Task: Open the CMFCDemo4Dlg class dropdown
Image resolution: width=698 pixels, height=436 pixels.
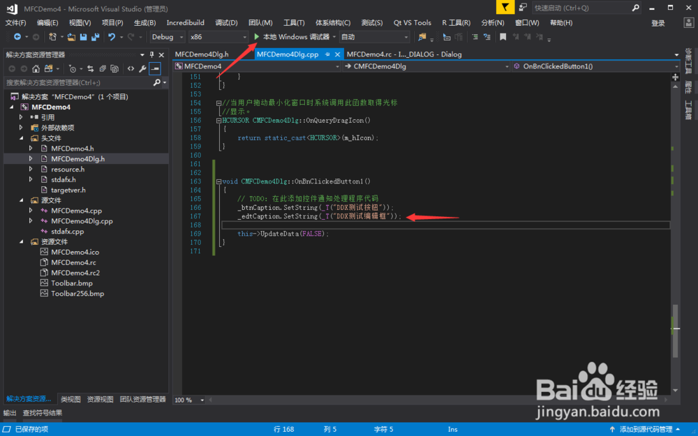Action: tap(426, 66)
